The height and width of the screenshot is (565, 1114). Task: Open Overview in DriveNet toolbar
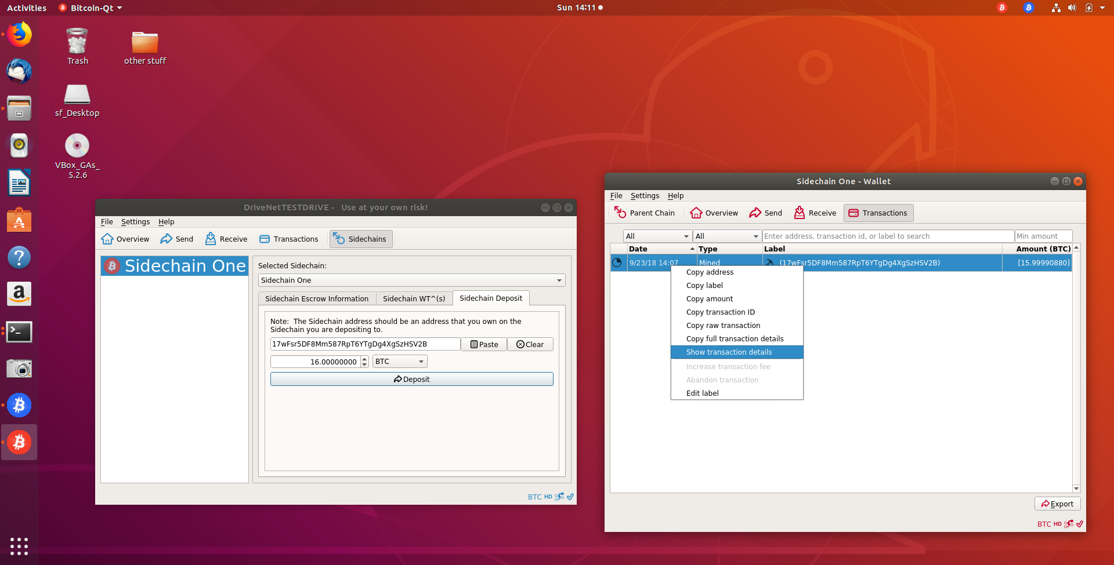point(125,239)
